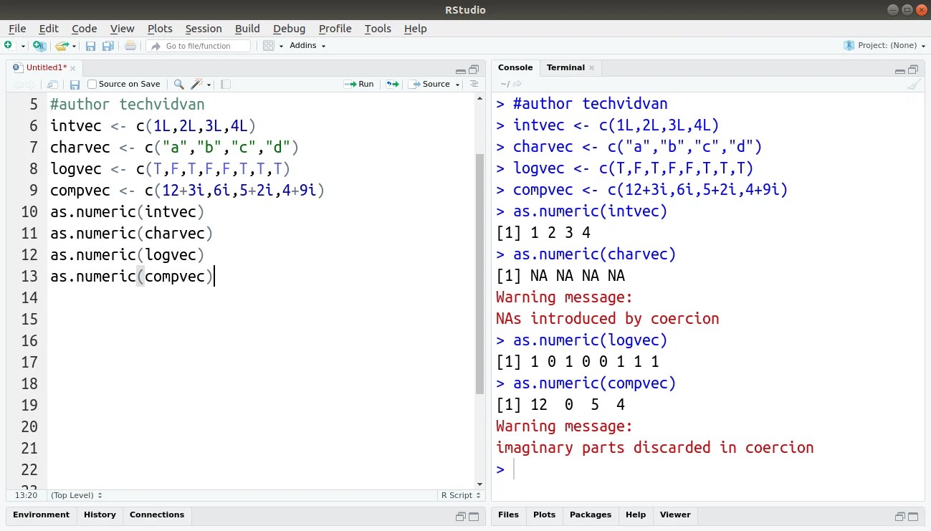The height and width of the screenshot is (531, 931).
Task: Maximize the Console pane
Action: (x=913, y=70)
